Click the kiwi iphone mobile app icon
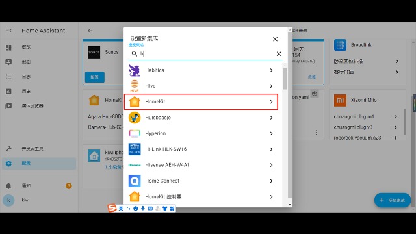 point(94,156)
